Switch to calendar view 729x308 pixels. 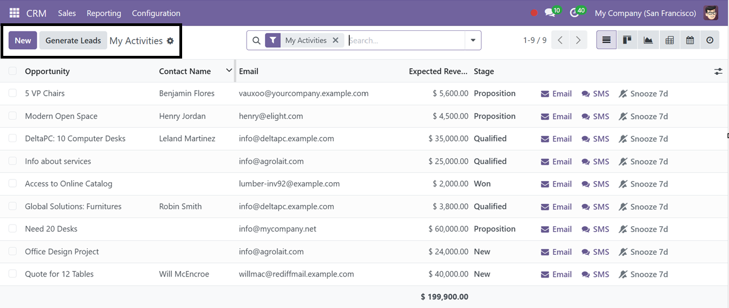[690, 40]
